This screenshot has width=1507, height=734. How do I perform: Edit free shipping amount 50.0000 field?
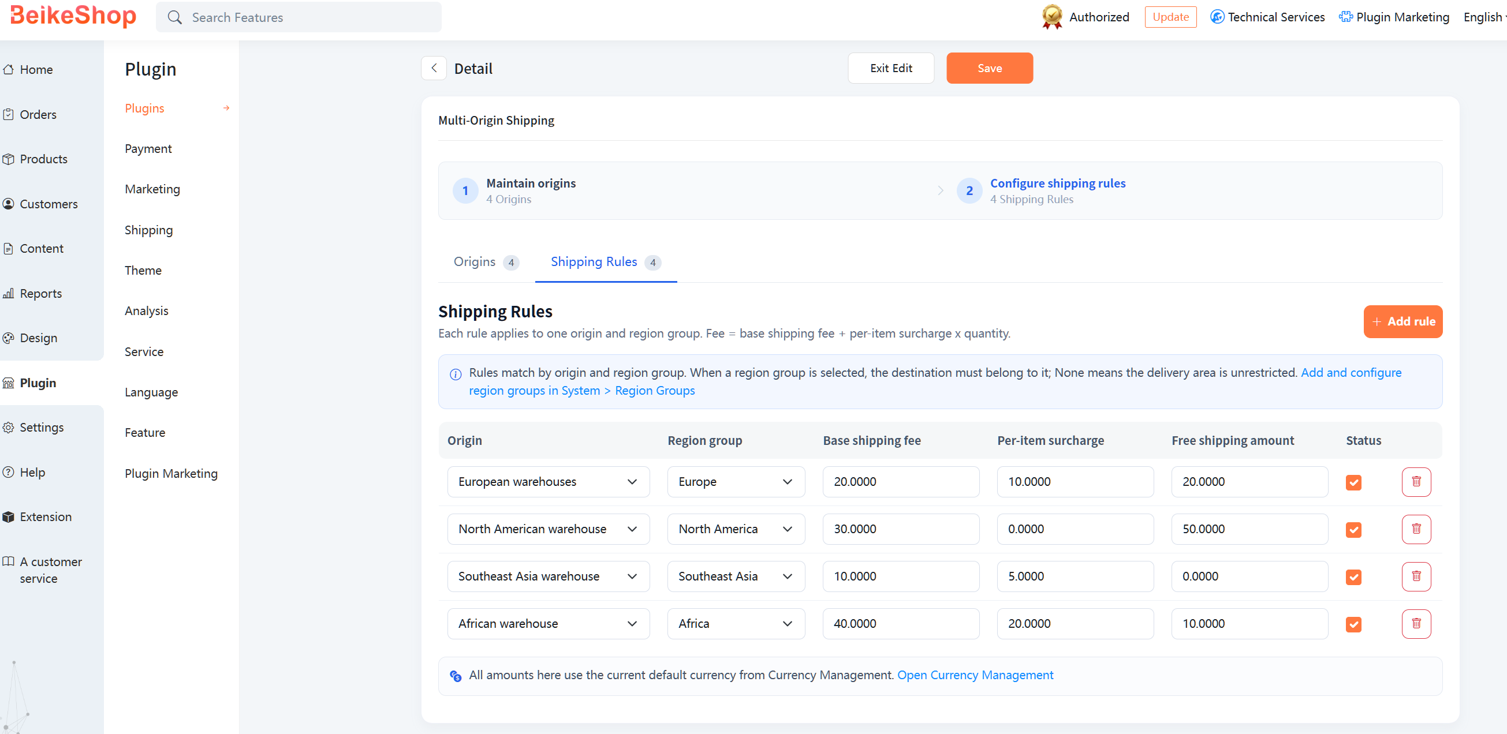click(x=1249, y=529)
